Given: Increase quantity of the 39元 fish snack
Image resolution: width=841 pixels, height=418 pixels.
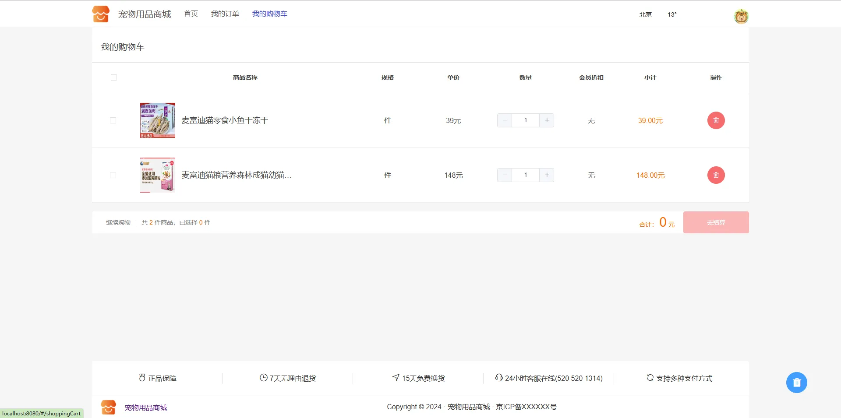Looking at the screenshot, I should click(547, 120).
